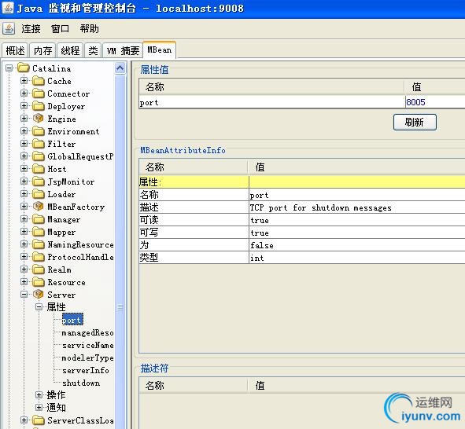Expand the Host node

(x=24, y=169)
